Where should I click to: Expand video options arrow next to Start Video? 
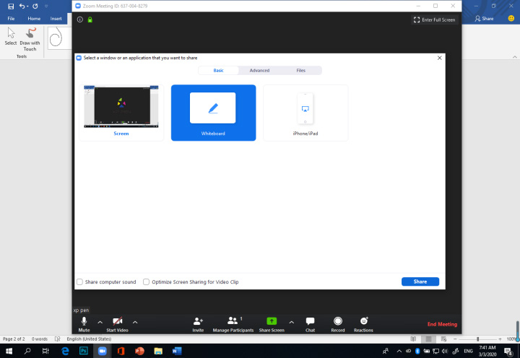coord(135,322)
